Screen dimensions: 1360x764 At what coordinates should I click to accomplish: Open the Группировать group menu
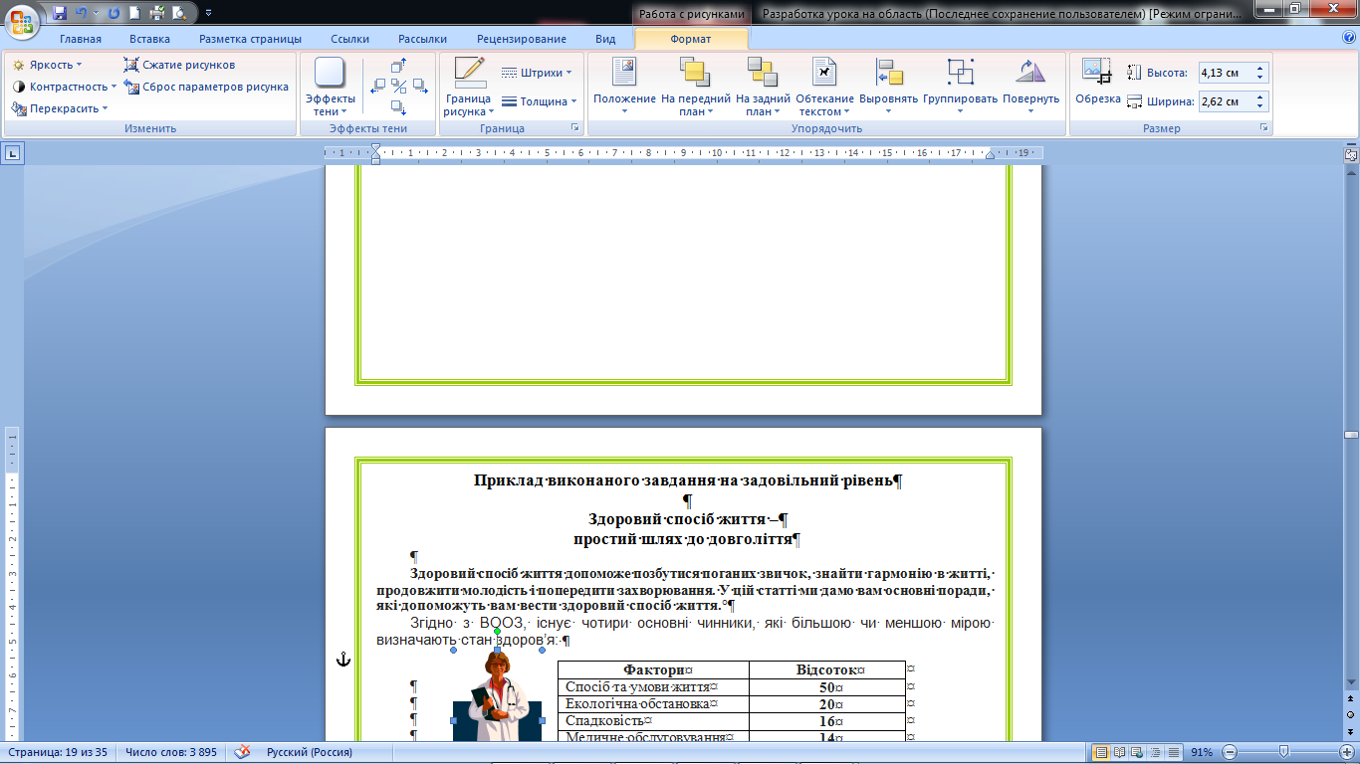click(960, 88)
